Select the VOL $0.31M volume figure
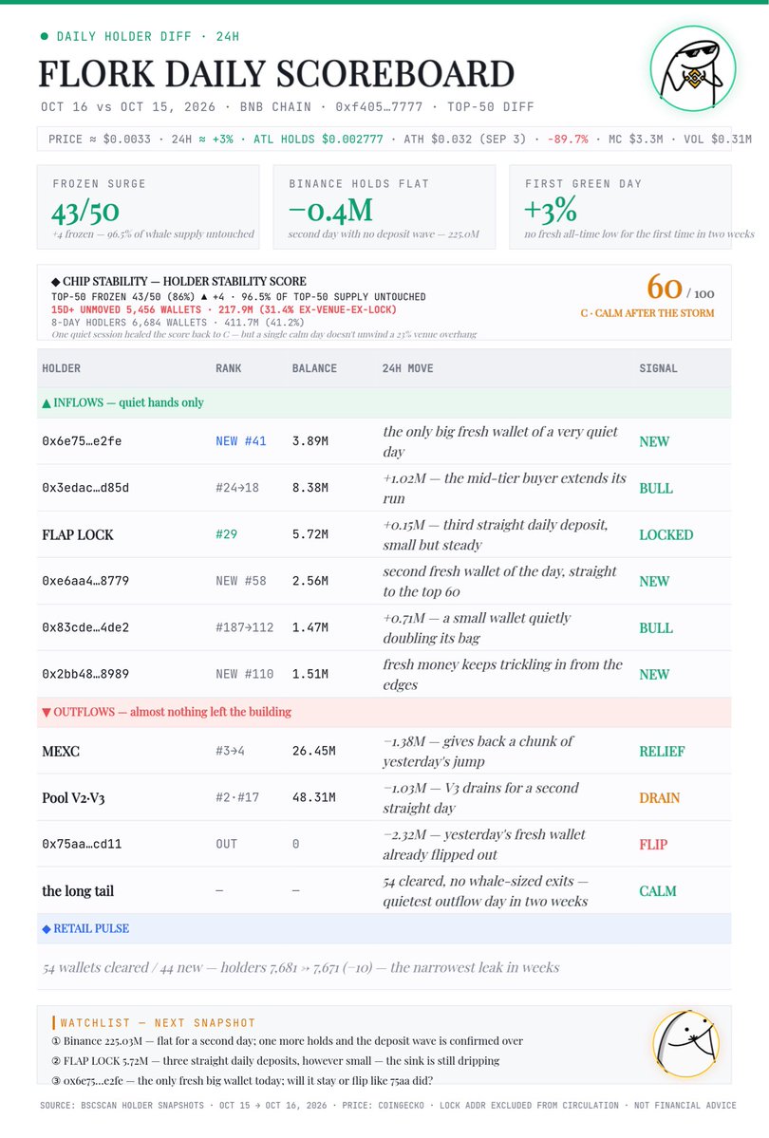Screen dimensions: 769x1138 click(x=718, y=139)
